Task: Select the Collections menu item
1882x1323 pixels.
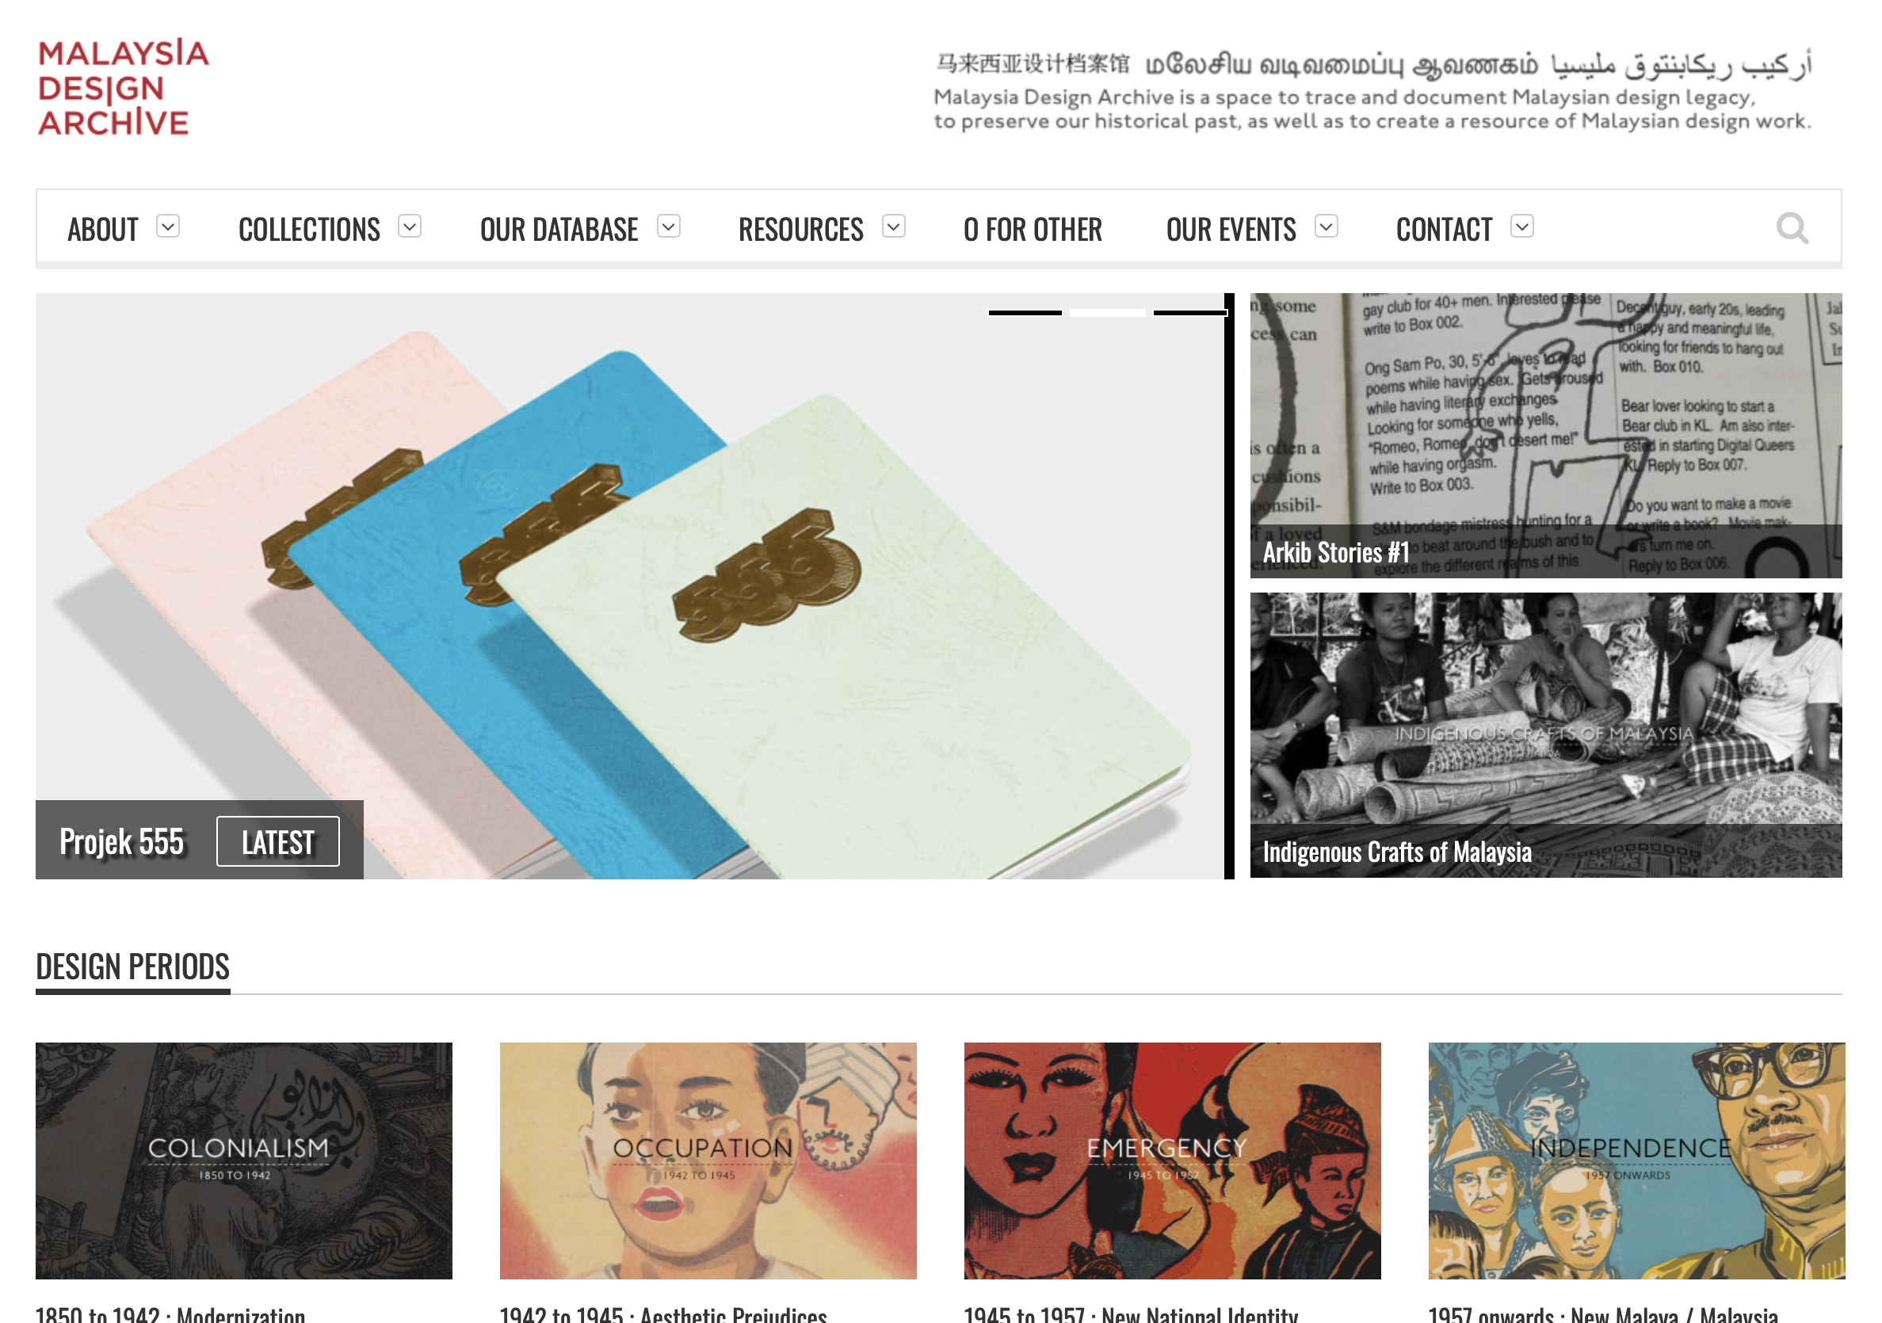Action: pos(309,230)
